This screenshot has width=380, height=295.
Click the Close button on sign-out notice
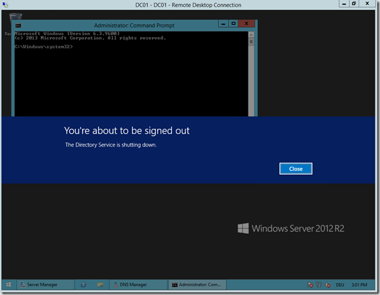coord(295,169)
